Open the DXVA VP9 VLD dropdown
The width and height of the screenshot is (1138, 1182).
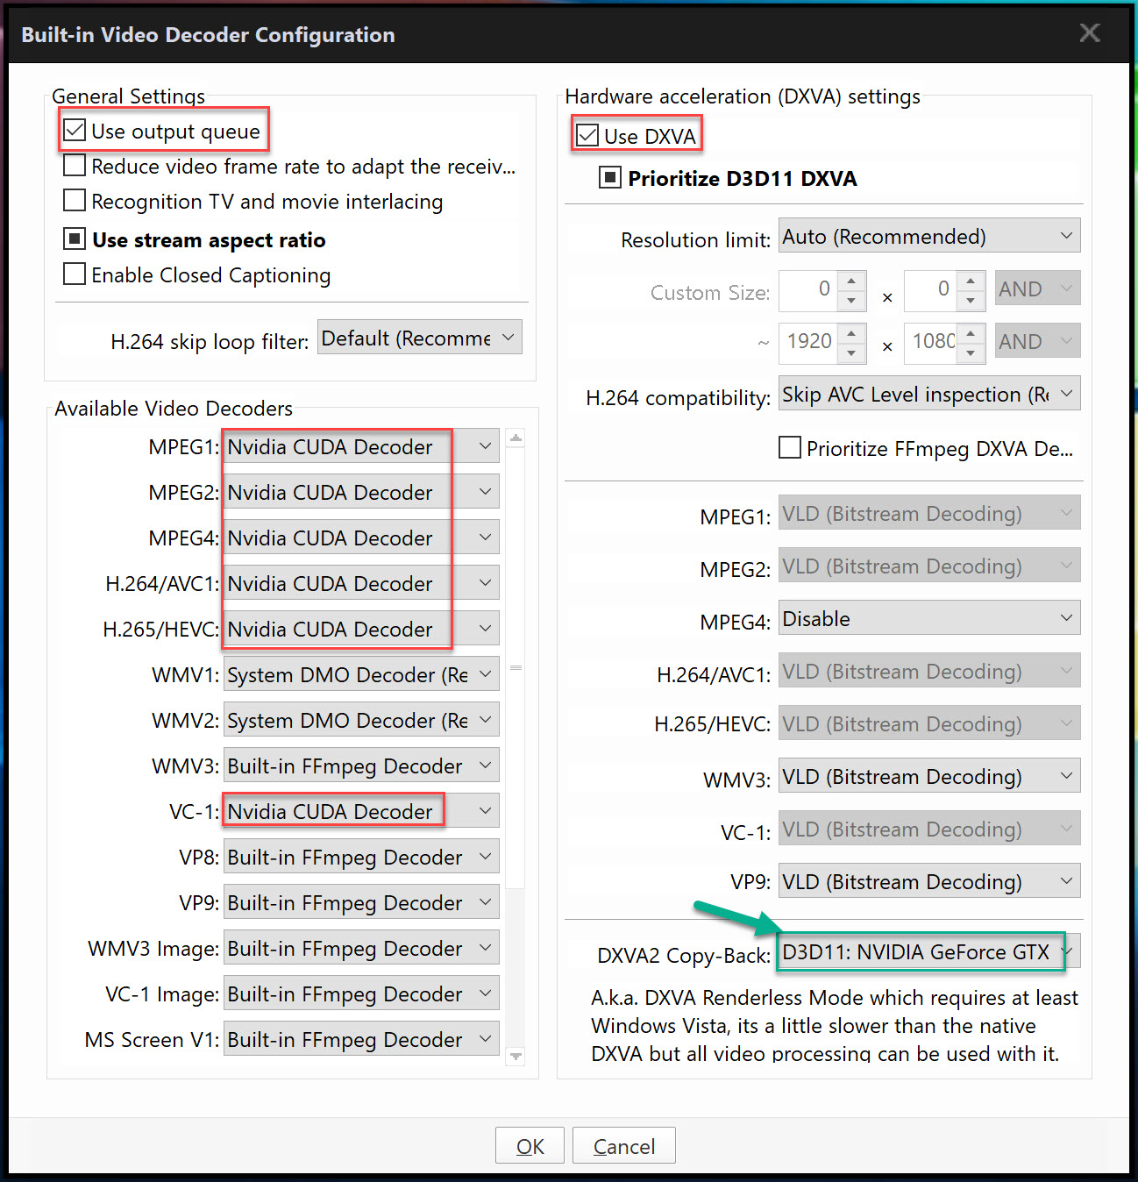(x=929, y=881)
